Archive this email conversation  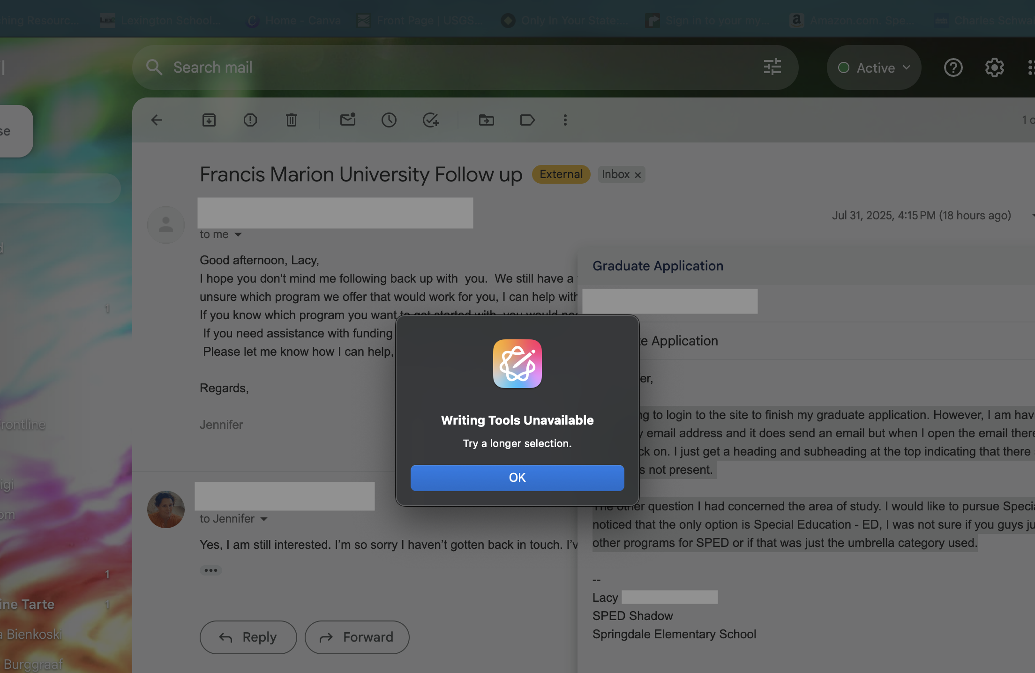coord(209,120)
